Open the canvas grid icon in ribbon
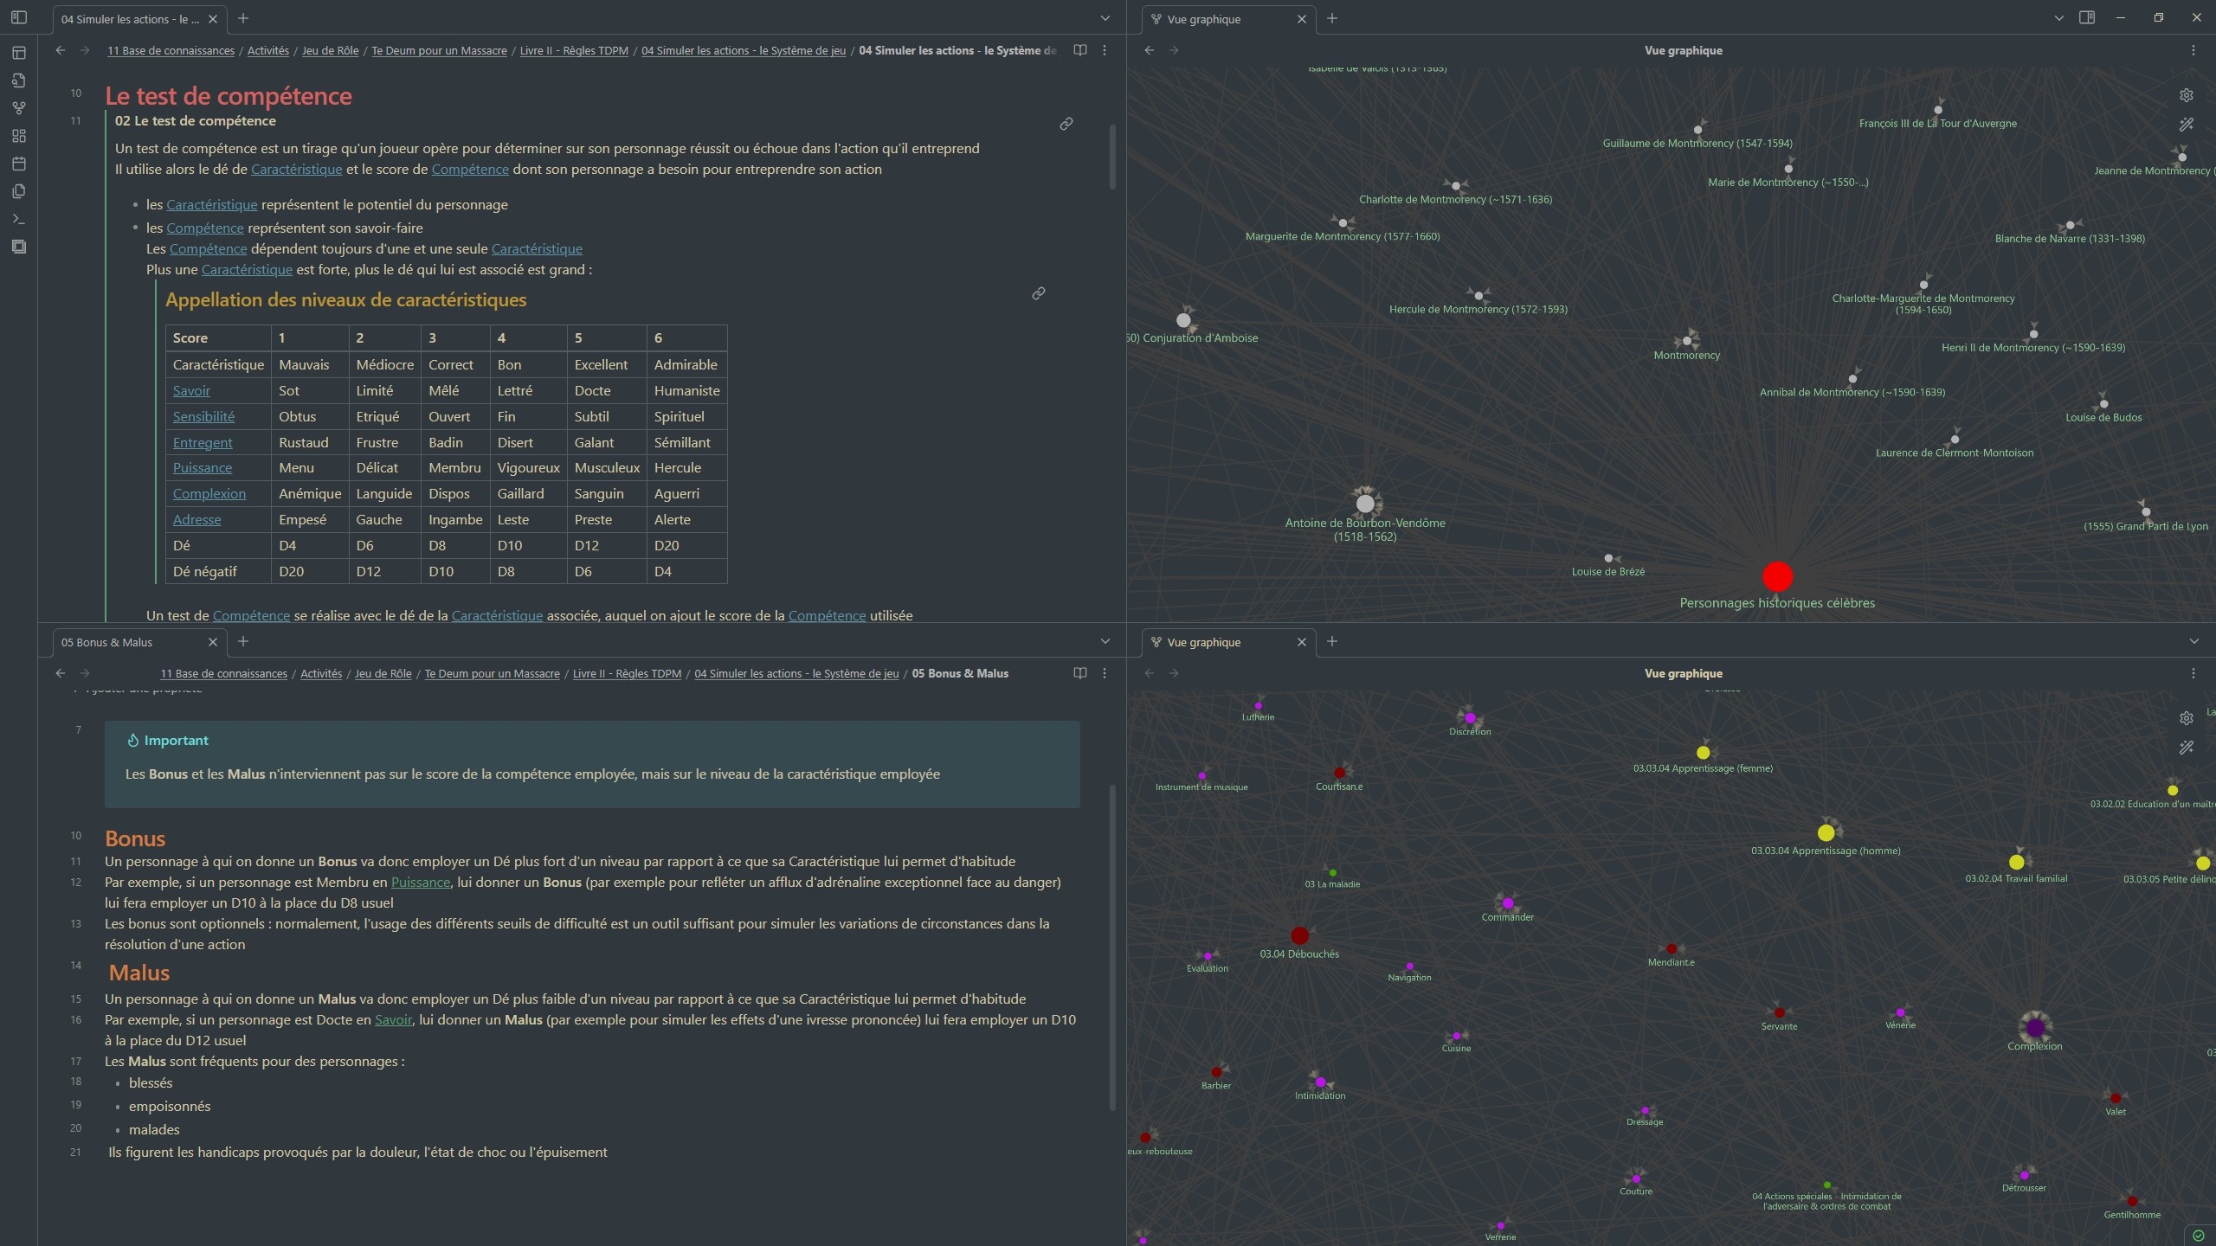Screen dimensions: 2216x1246 point(19,136)
